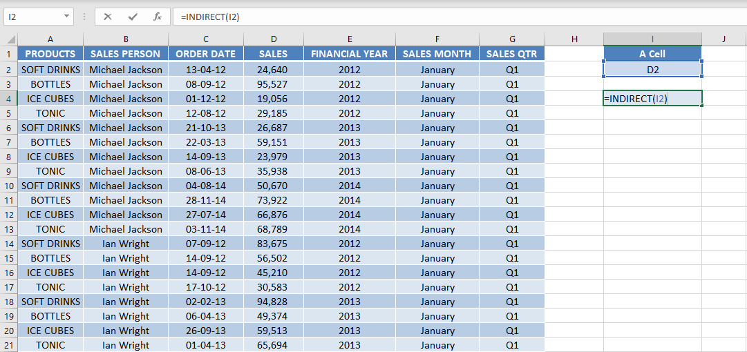Select order date 28-11-14
Image resolution: width=747 pixels, height=352 pixels.
206,200
